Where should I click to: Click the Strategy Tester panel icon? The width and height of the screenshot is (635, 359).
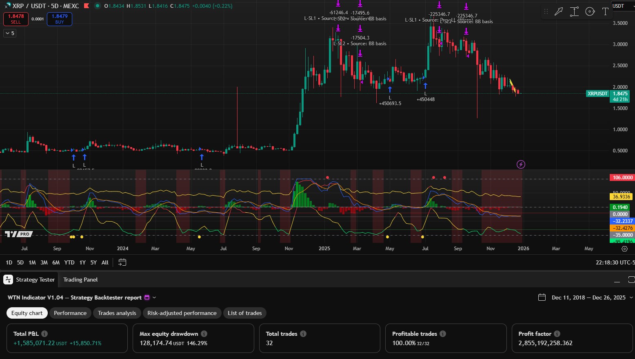tap(7, 280)
